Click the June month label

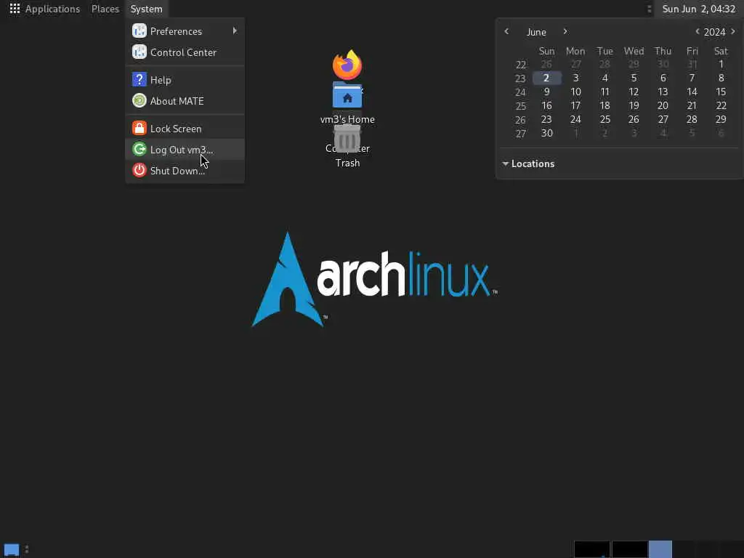536,32
